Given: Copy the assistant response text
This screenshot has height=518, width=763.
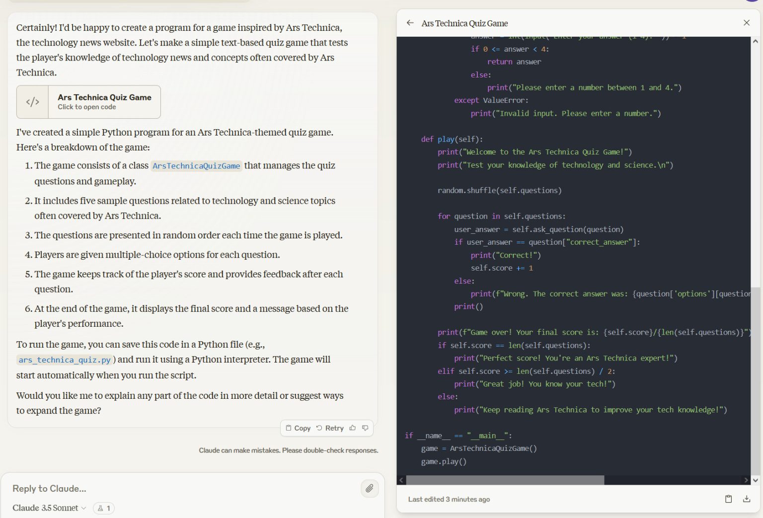Looking at the screenshot, I should [298, 428].
